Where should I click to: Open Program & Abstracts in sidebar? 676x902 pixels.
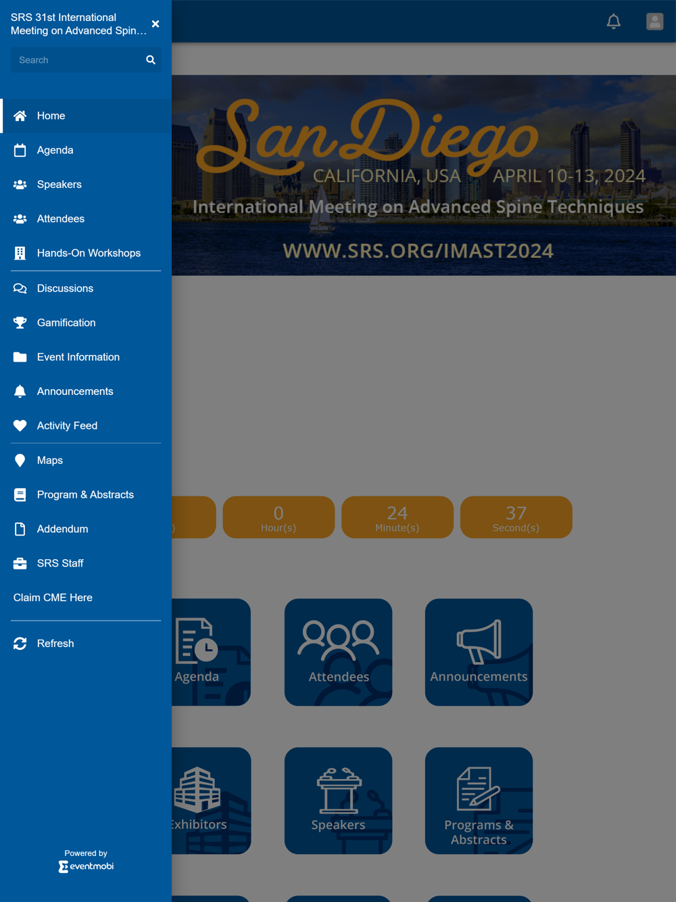click(x=86, y=495)
